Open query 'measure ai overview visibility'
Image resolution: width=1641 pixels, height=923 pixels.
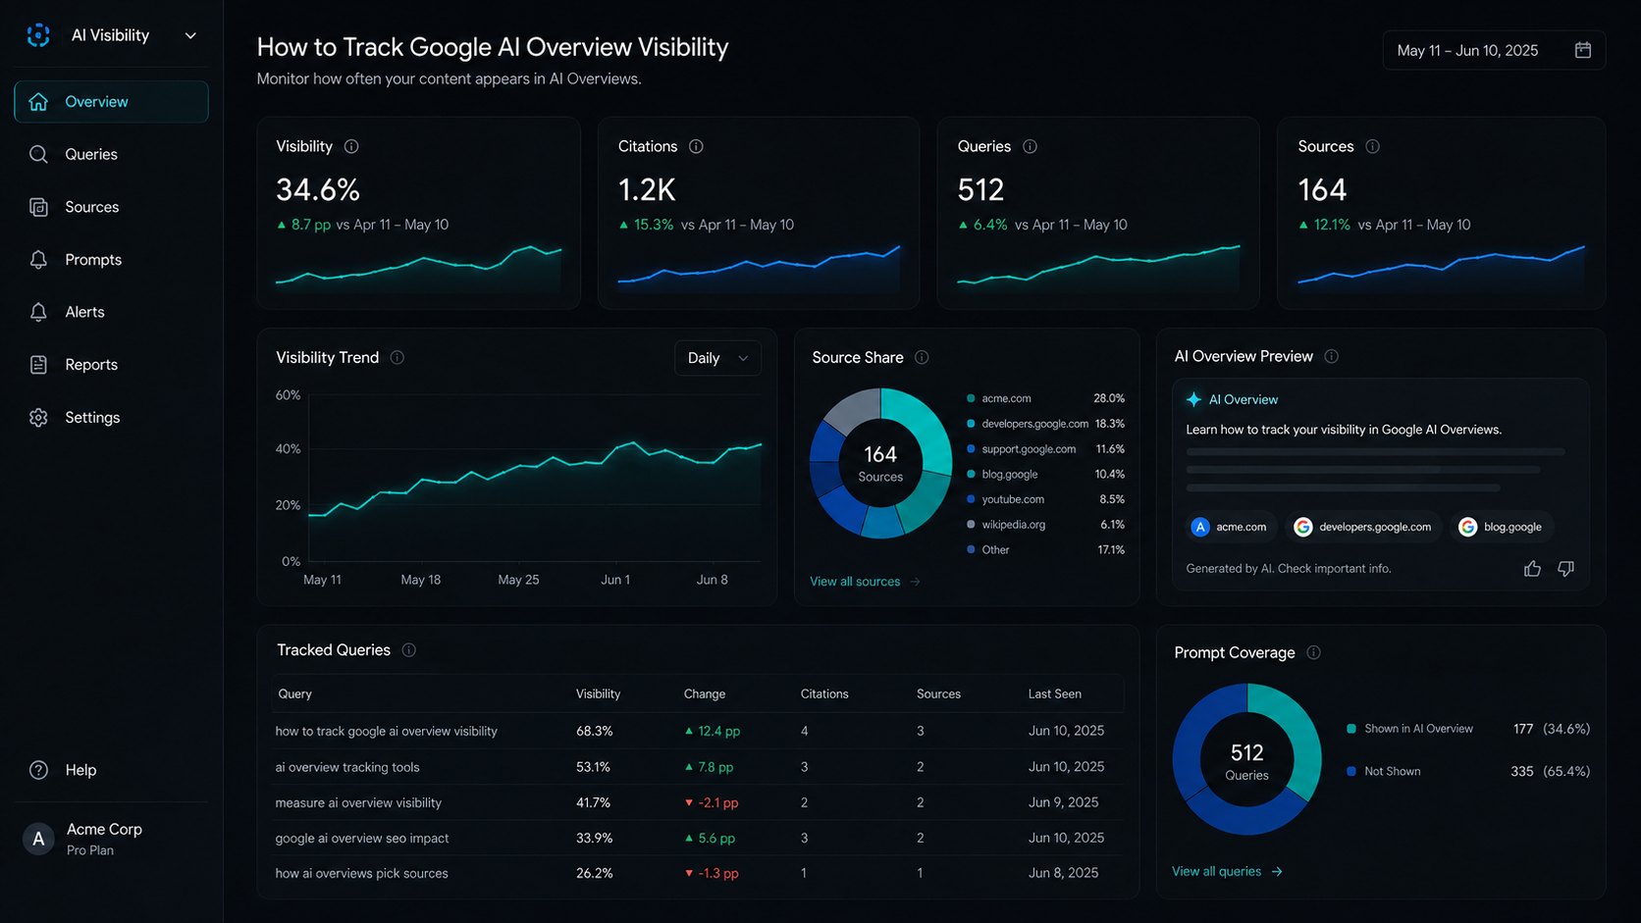click(x=358, y=802)
